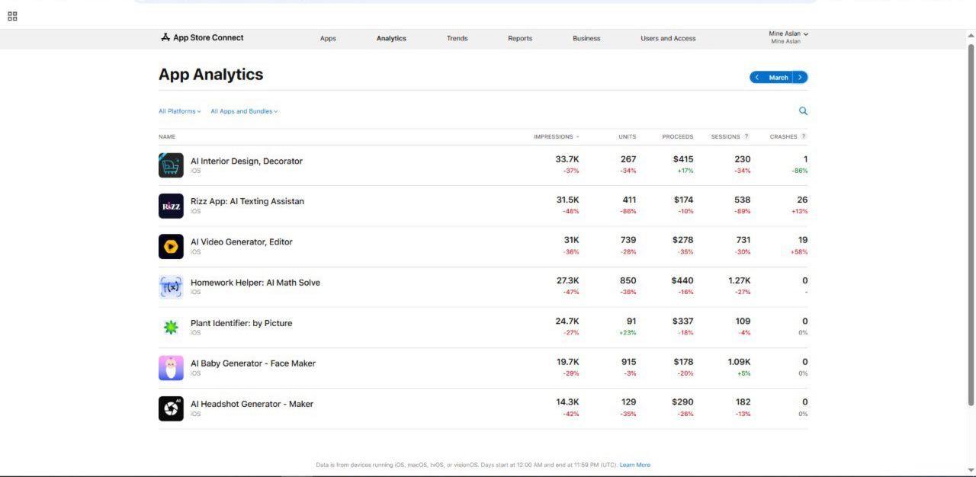This screenshot has height=477, width=976.
Task: Open the AI Headshot Generator icon
Action: [x=171, y=408]
